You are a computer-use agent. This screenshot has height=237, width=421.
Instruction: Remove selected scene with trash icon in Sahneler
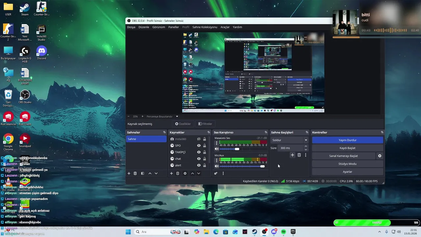135,173
